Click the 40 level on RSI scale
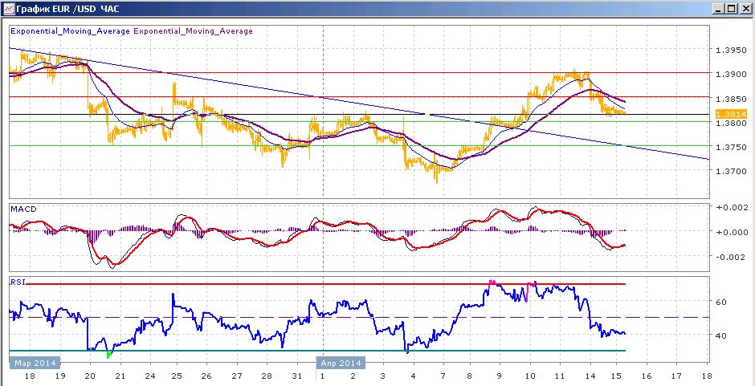 tap(722, 335)
